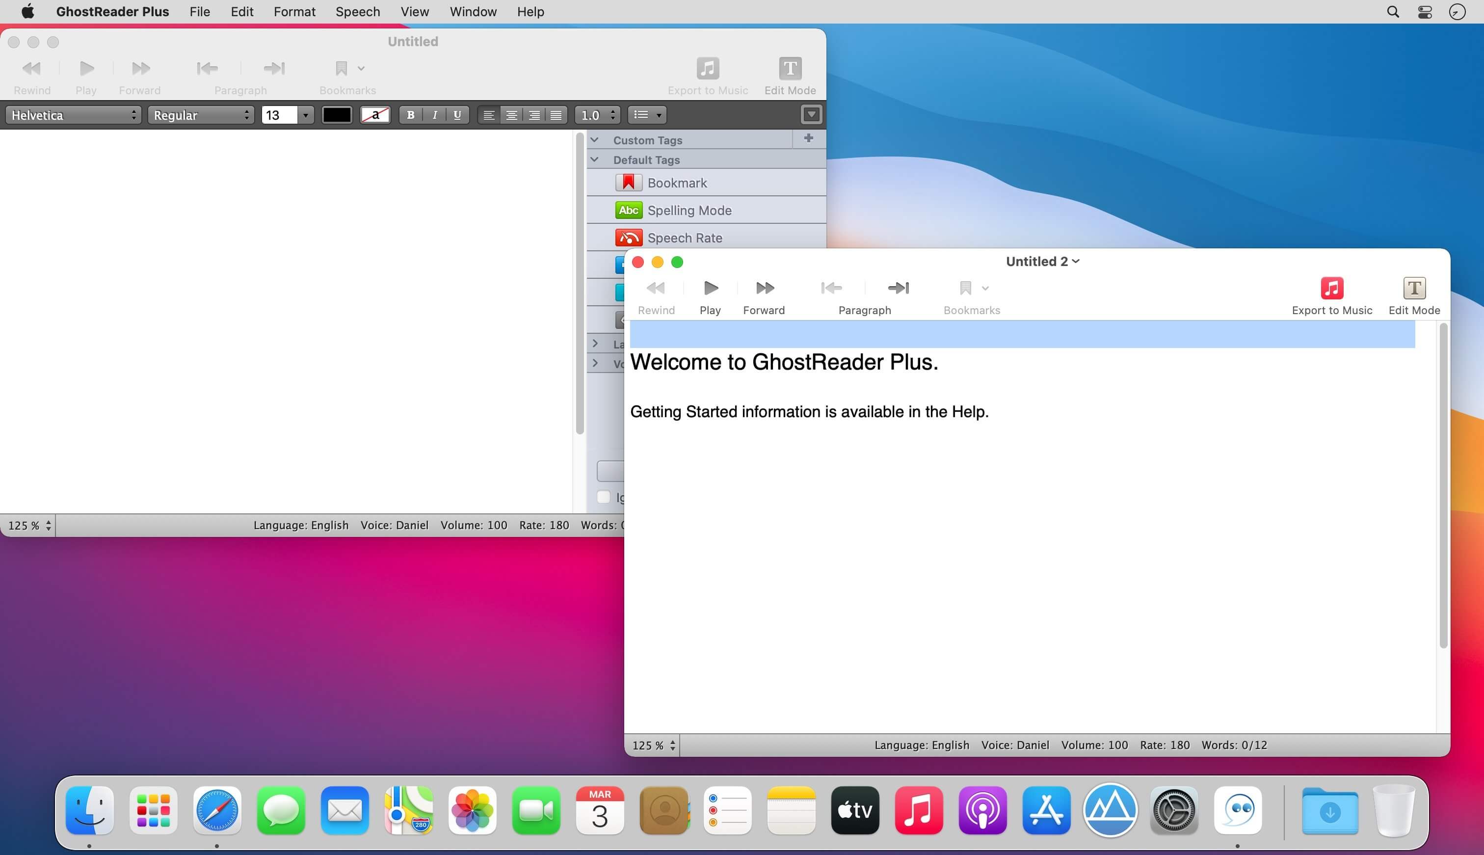The height and width of the screenshot is (855, 1484).
Task: Open GhostReader from the Dock
Action: click(1238, 810)
